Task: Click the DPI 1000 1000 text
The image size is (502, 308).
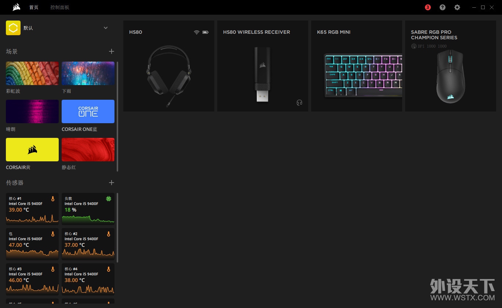Action: [x=432, y=46]
